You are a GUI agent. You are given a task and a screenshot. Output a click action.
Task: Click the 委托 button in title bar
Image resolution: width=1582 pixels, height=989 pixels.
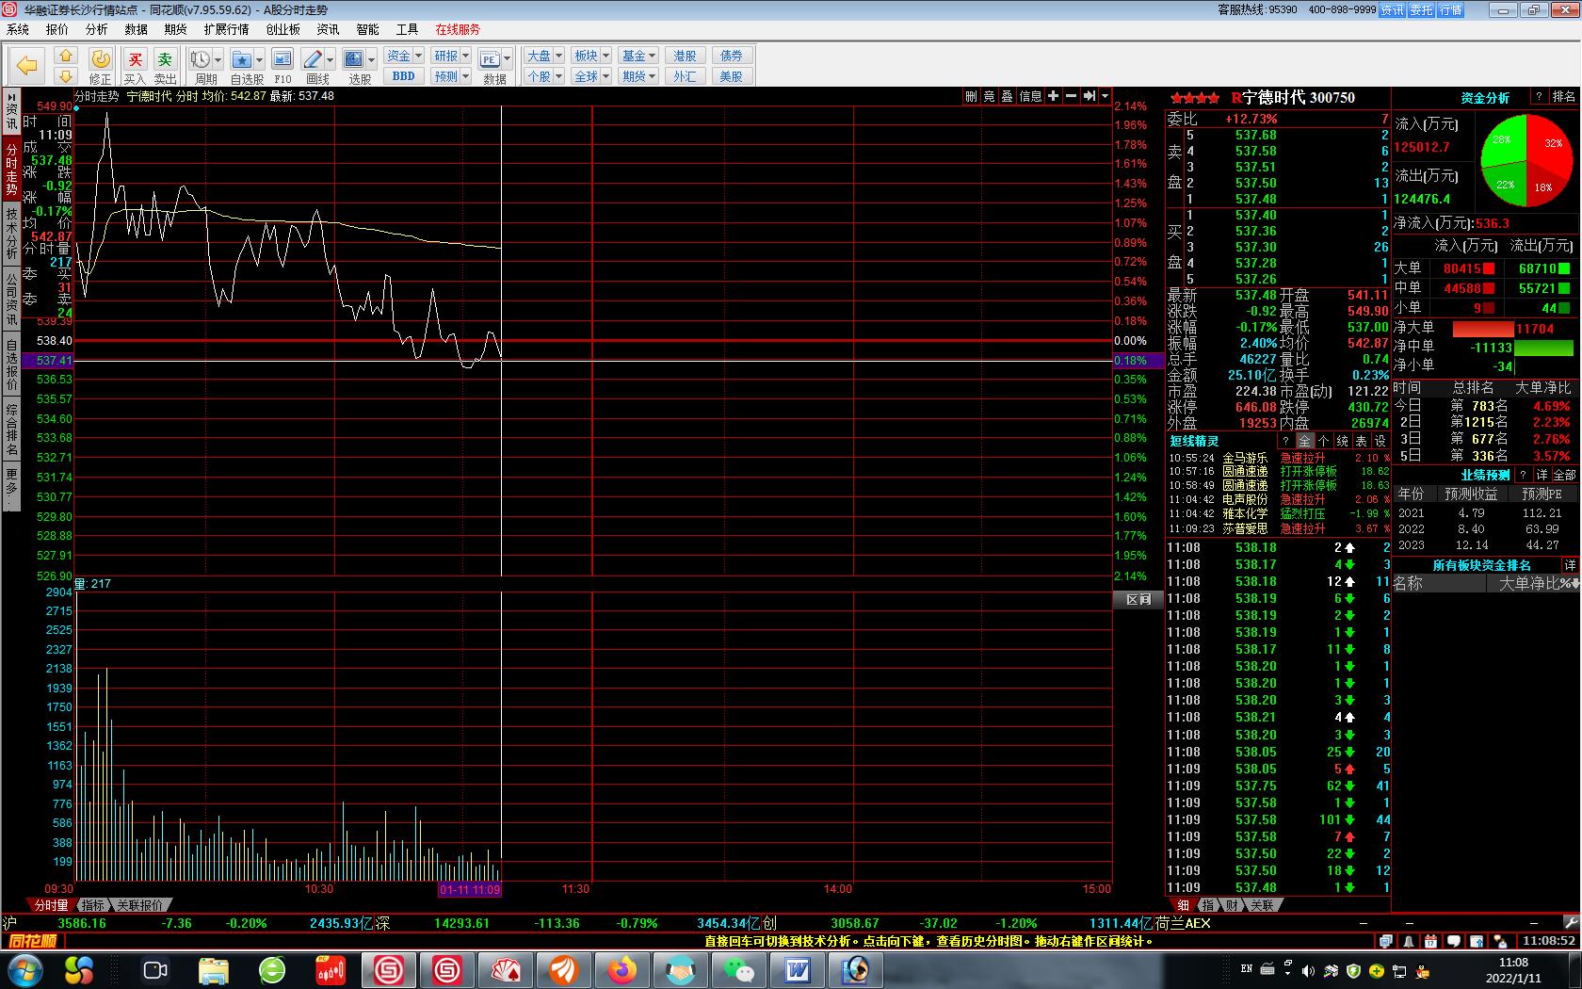[x=1421, y=9]
